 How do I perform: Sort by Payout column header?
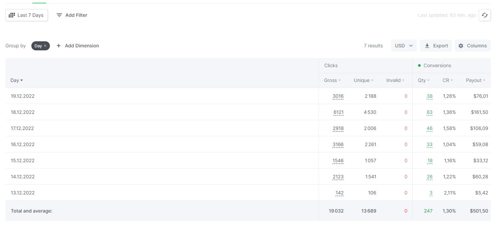point(475,80)
